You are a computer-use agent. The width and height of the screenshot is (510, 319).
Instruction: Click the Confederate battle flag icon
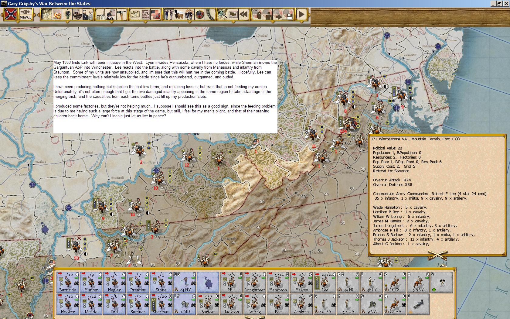point(11,14)
